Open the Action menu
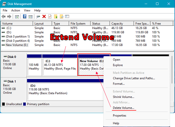Image resolution: width=175 pixels, height=127 pixels. coord(16,10)
